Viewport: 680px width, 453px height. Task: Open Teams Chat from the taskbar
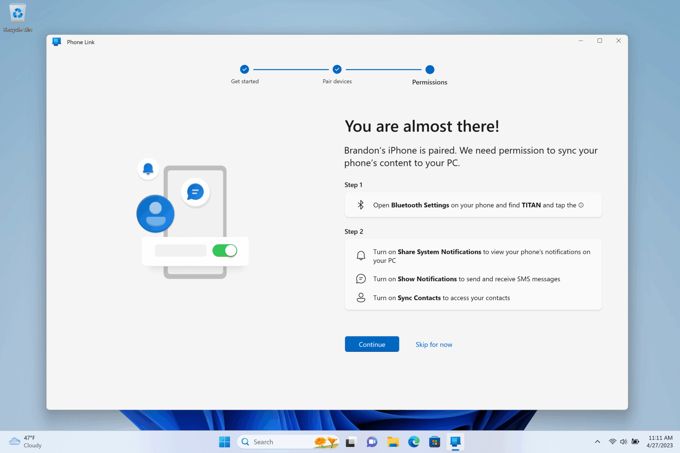(372, 442)
